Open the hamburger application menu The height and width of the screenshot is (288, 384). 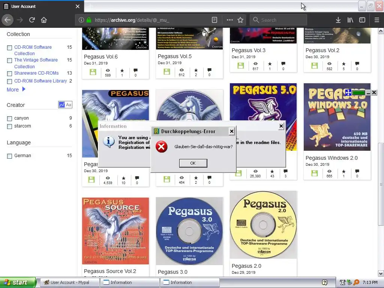[x=376, y=20]
